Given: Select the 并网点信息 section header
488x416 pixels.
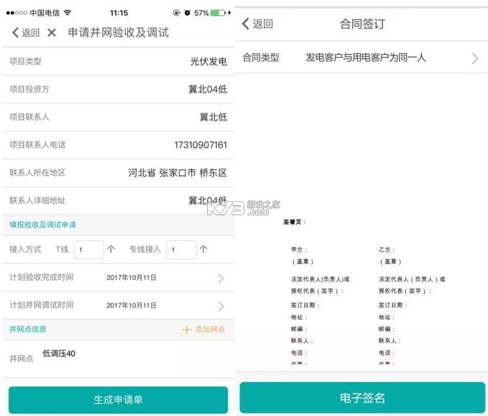Looking at the screenshot, I should click(x=24, y=329).
